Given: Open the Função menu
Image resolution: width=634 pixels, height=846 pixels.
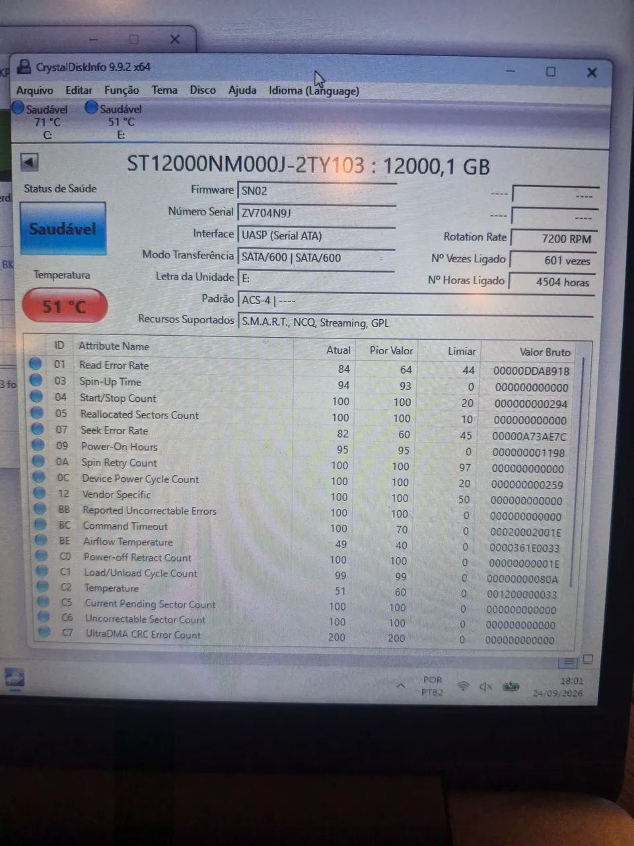Looking at the screenshot, I should [122, 90].
